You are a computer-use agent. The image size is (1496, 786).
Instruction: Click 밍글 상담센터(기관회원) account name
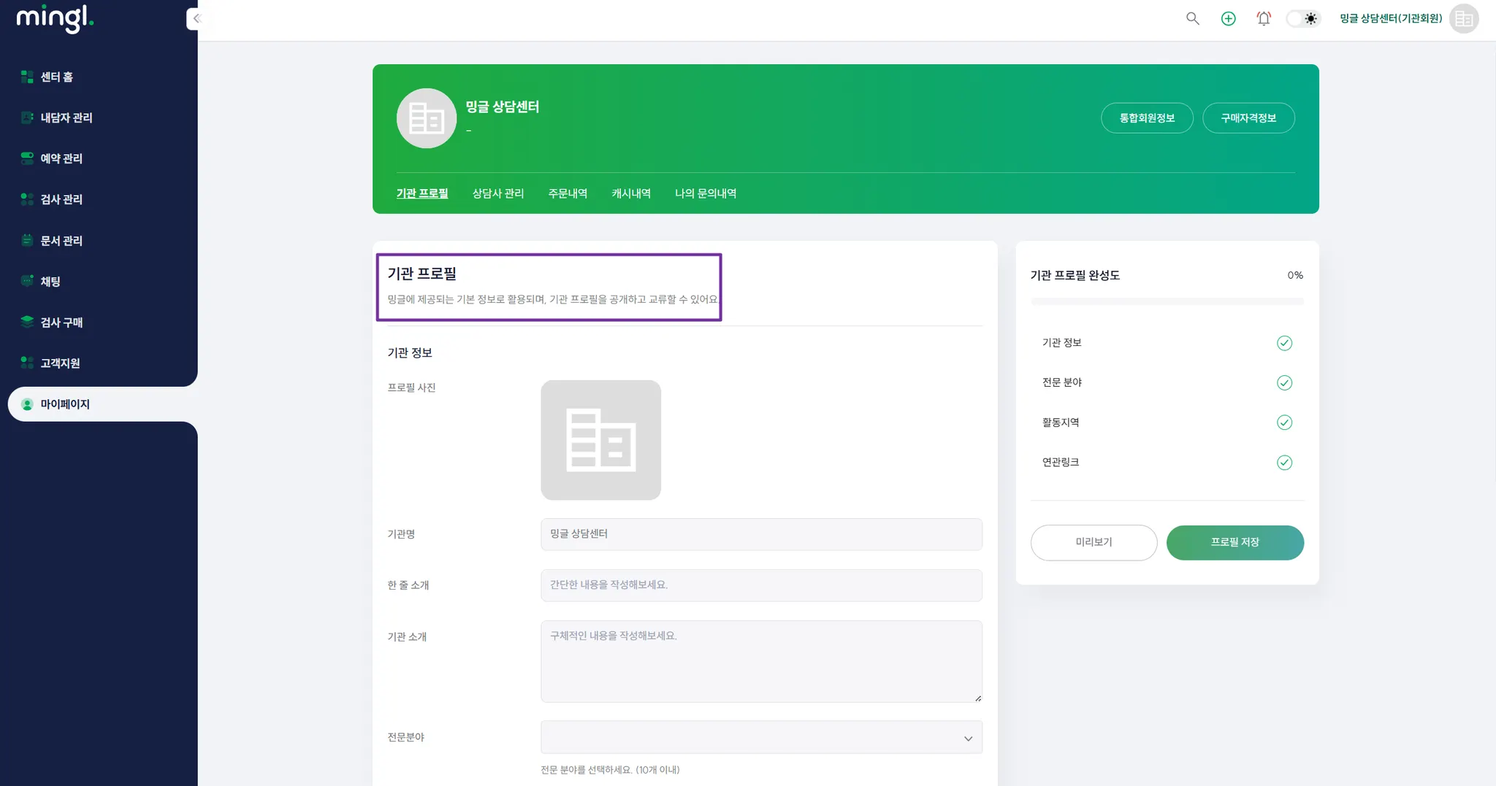pos(1391,19)
